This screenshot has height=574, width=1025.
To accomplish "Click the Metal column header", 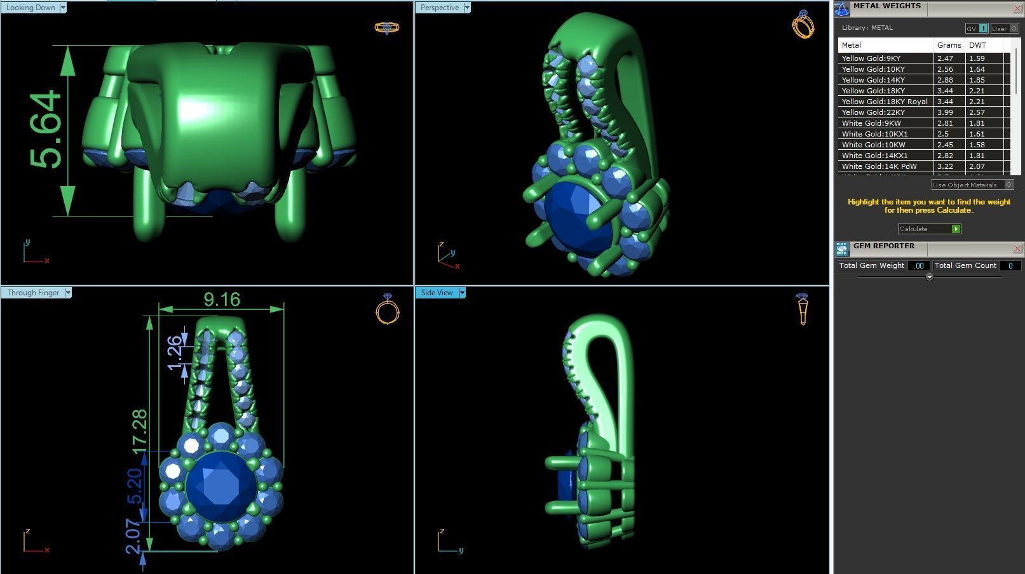I will pyautogui.click(x=886, y=45).
